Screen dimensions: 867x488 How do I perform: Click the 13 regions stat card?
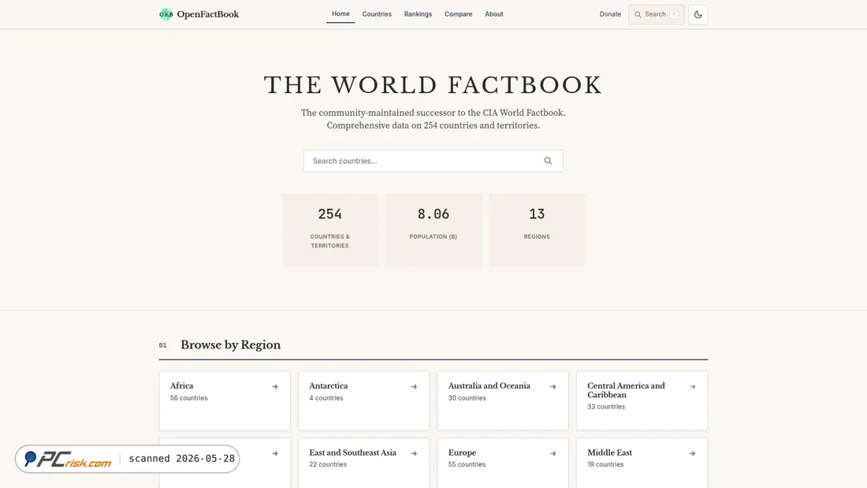(537, 230)
